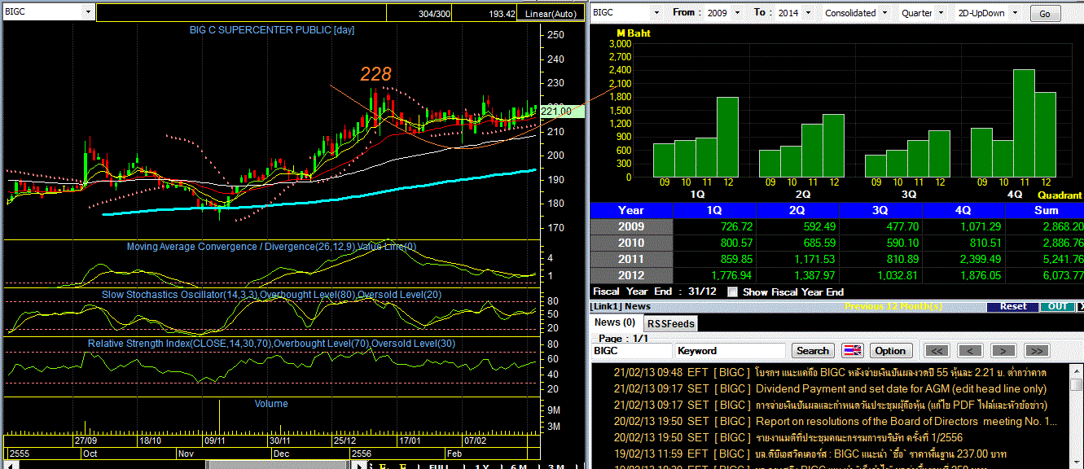Click the Year column header in the table
Screen dimensions: 1084x469
pos(631,210)
